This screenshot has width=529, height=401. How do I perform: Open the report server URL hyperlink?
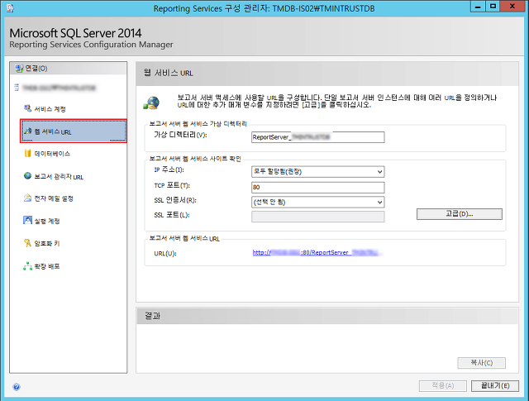[x=317, y=252]
